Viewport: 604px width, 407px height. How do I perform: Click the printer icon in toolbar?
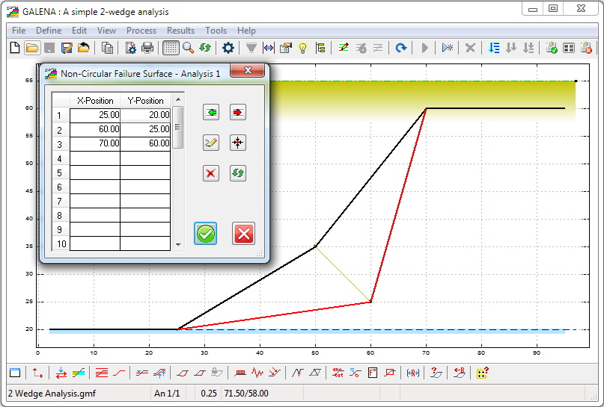click(x=147, y=48)
